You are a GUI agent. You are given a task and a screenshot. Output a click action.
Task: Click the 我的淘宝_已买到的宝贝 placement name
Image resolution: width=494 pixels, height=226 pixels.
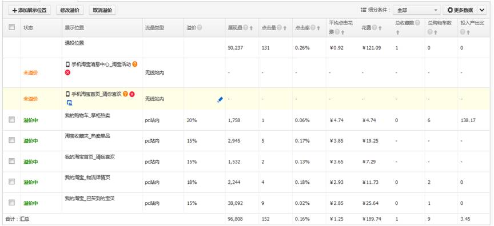[x=89, y=199]
